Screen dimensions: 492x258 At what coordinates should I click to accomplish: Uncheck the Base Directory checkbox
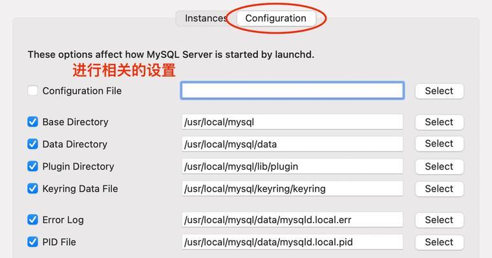(x=32, y=122)
